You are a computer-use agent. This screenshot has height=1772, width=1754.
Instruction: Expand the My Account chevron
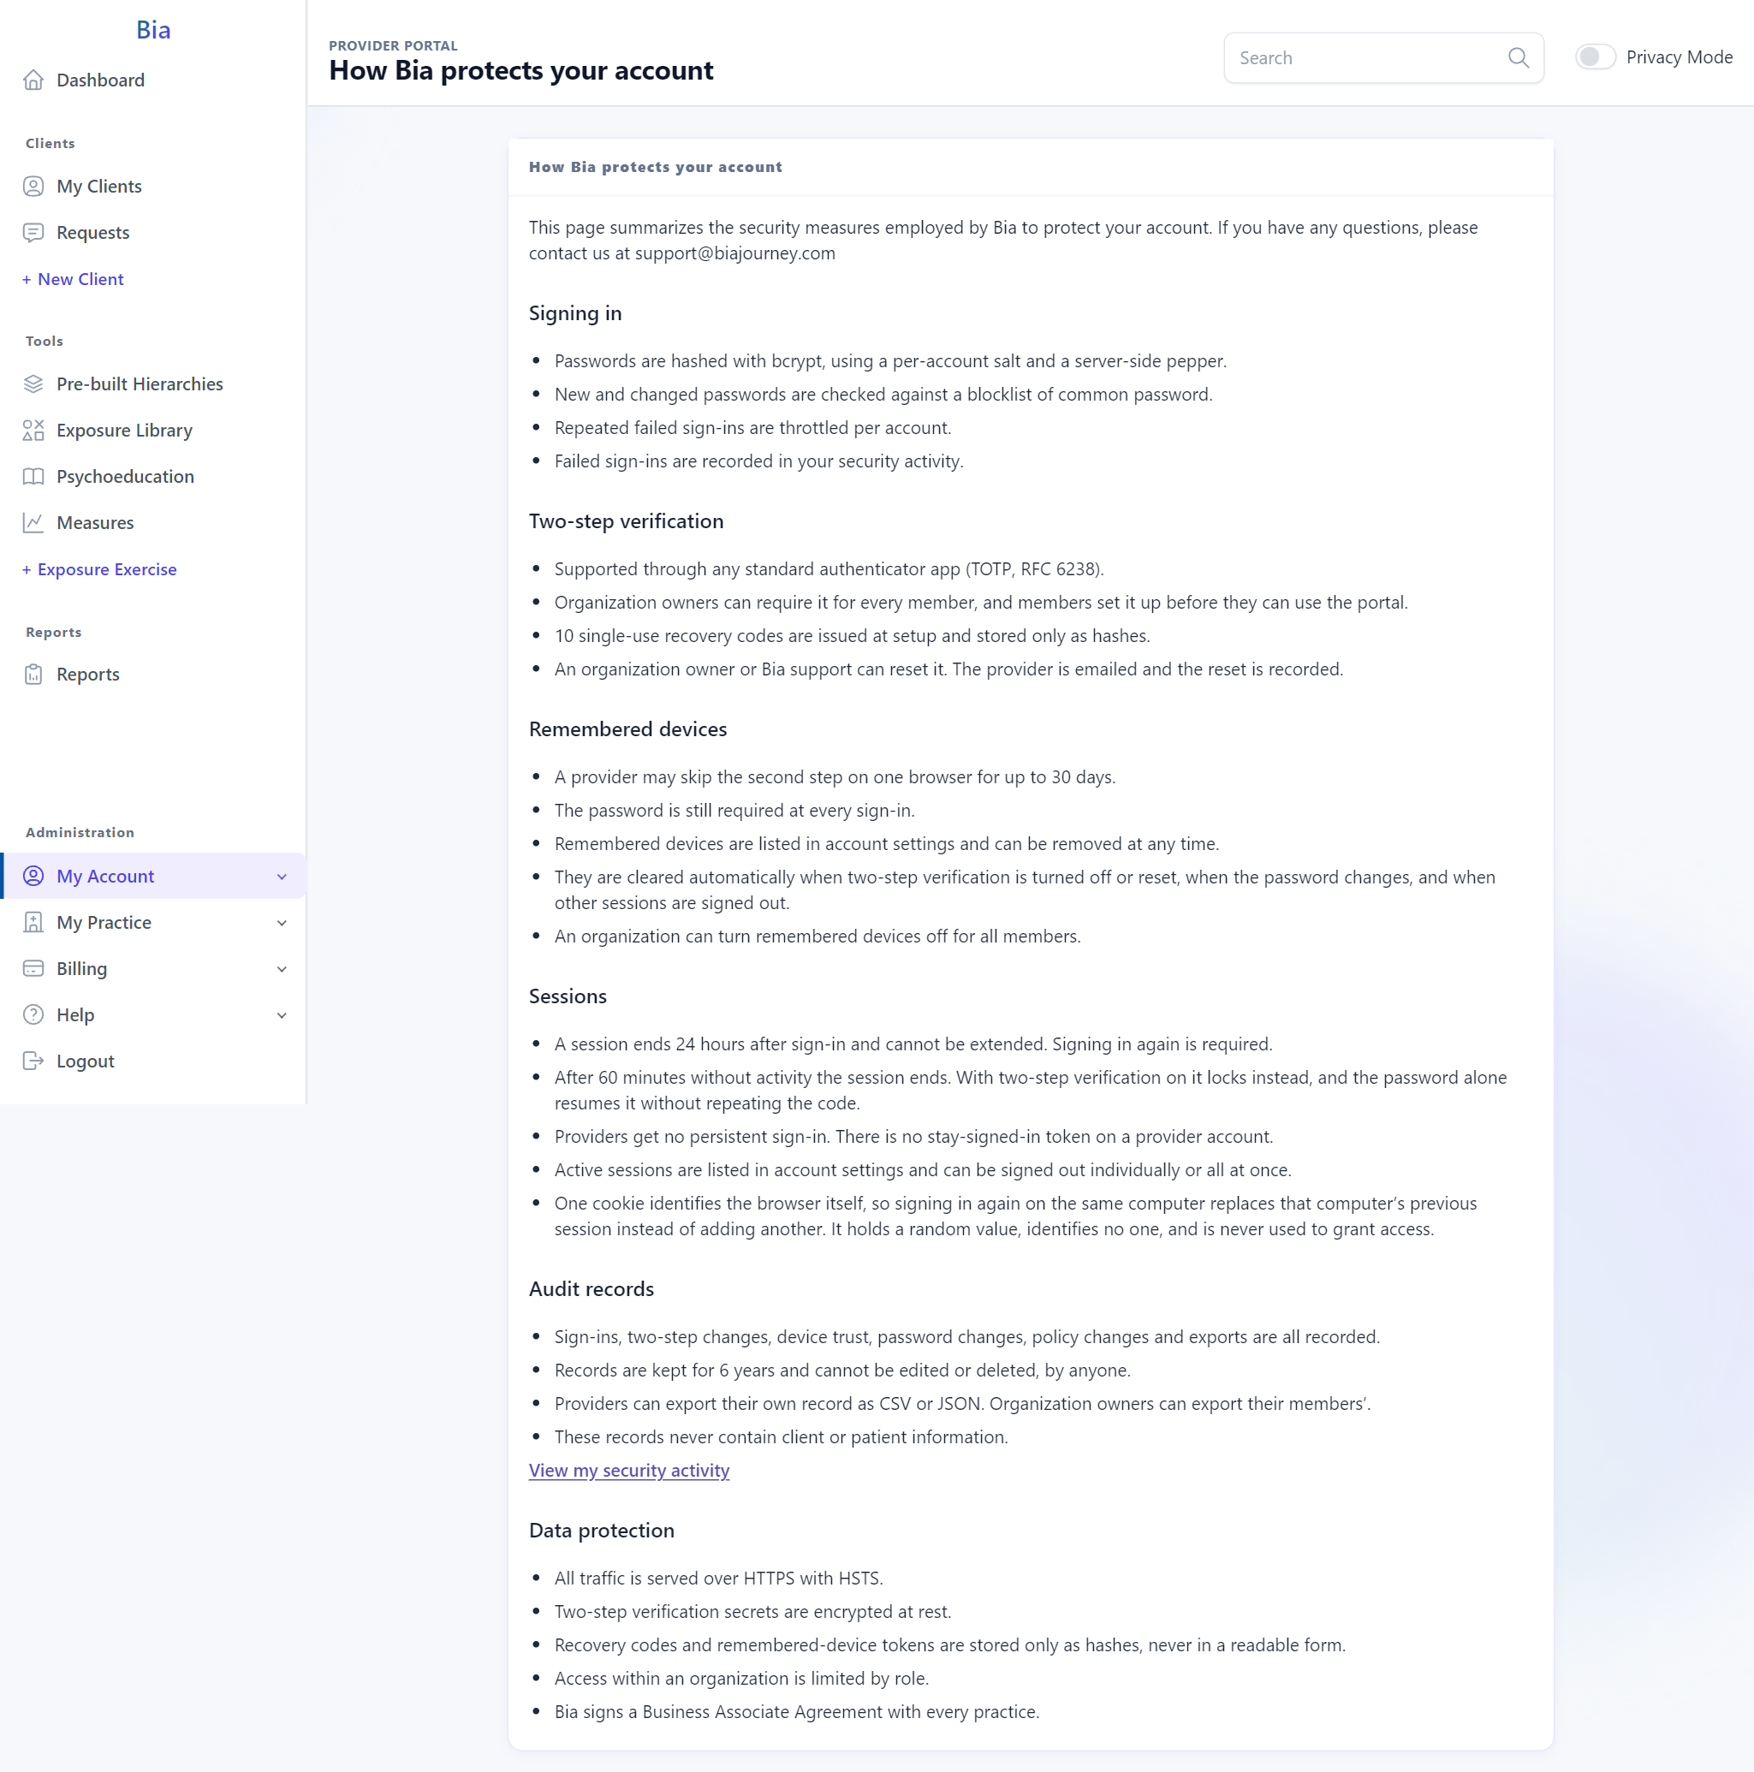coord(282,877)
